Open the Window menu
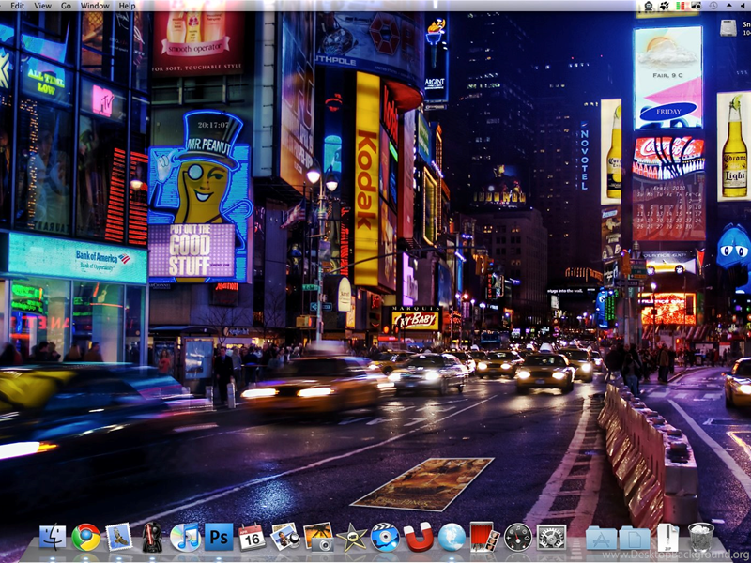 [95, 6]
